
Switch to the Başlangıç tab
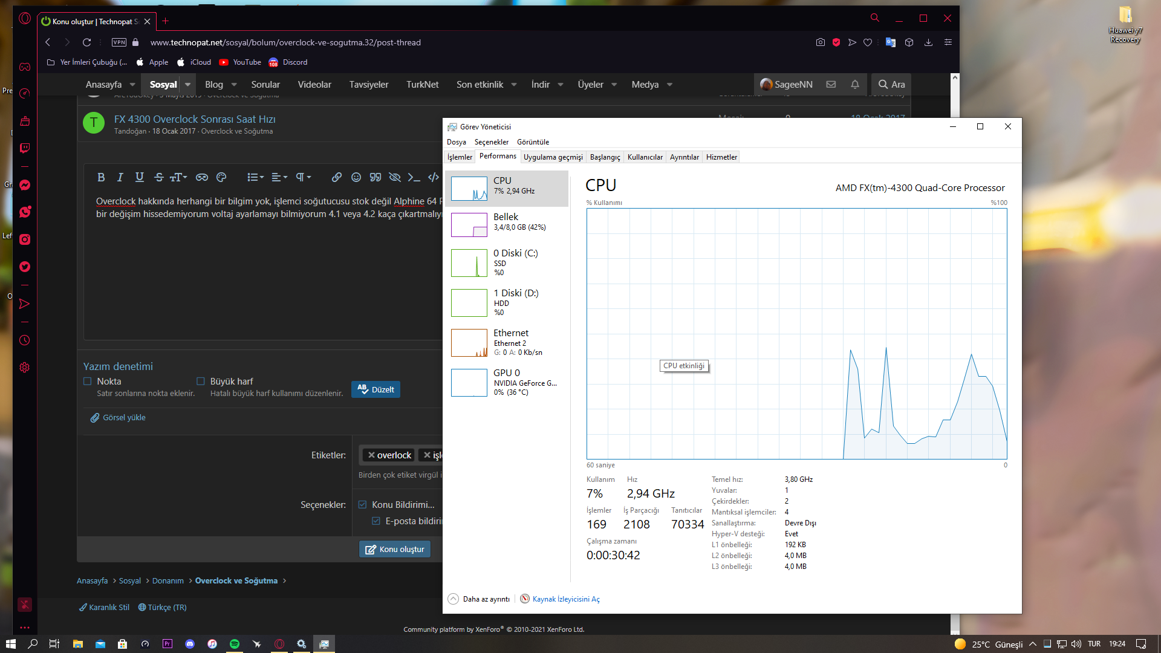click(605, 157)
